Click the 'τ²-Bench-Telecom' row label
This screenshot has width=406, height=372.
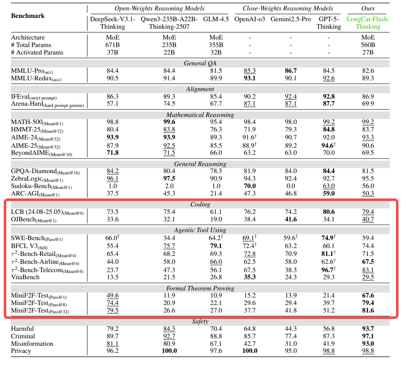pos(47,270)
